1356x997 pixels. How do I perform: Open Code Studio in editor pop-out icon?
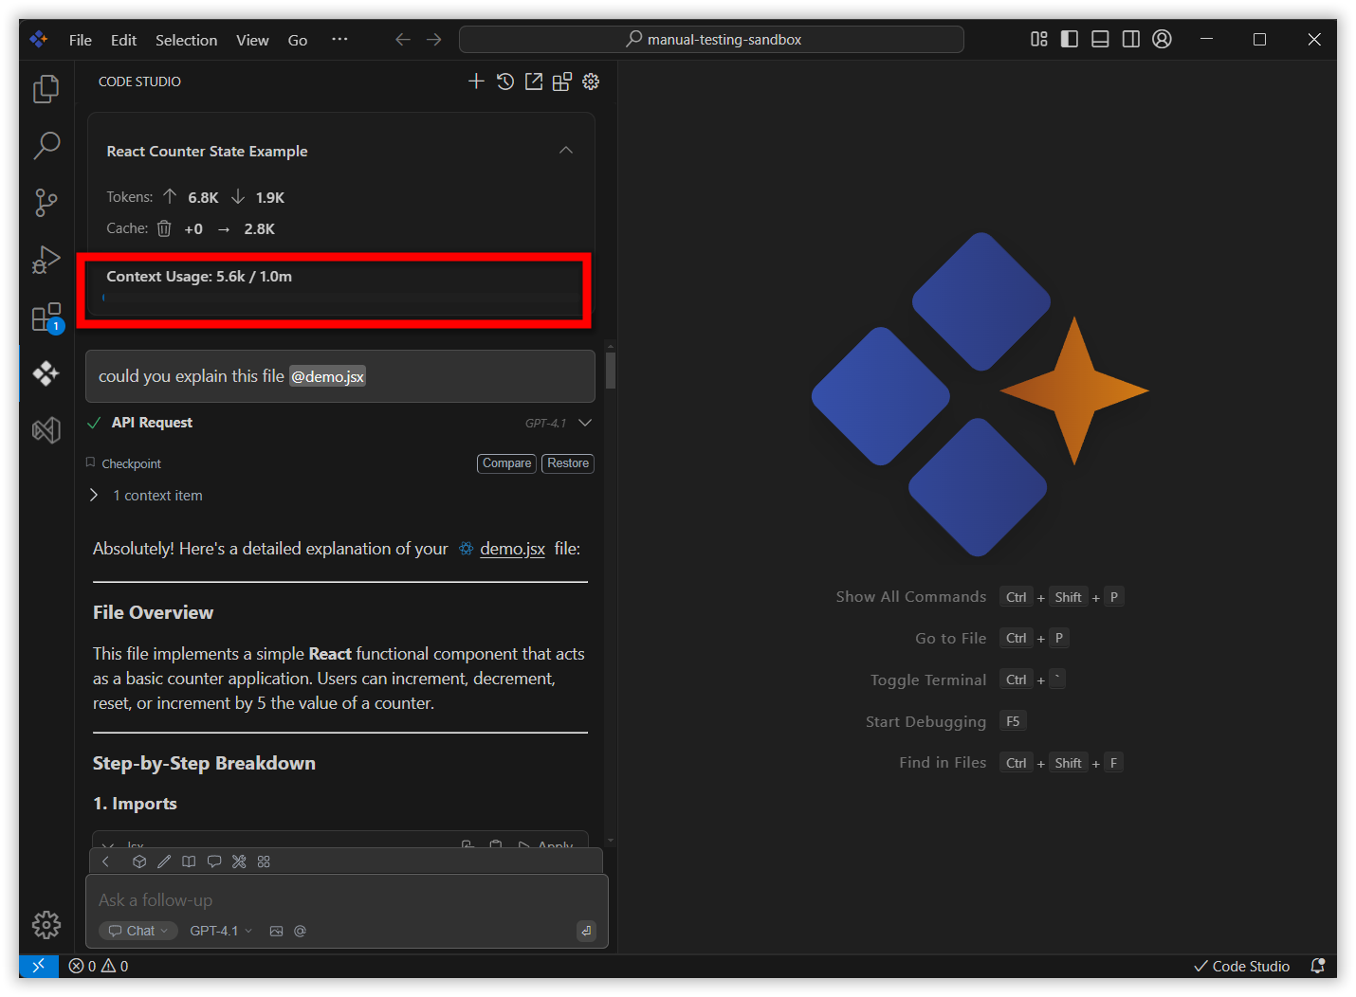534,82
